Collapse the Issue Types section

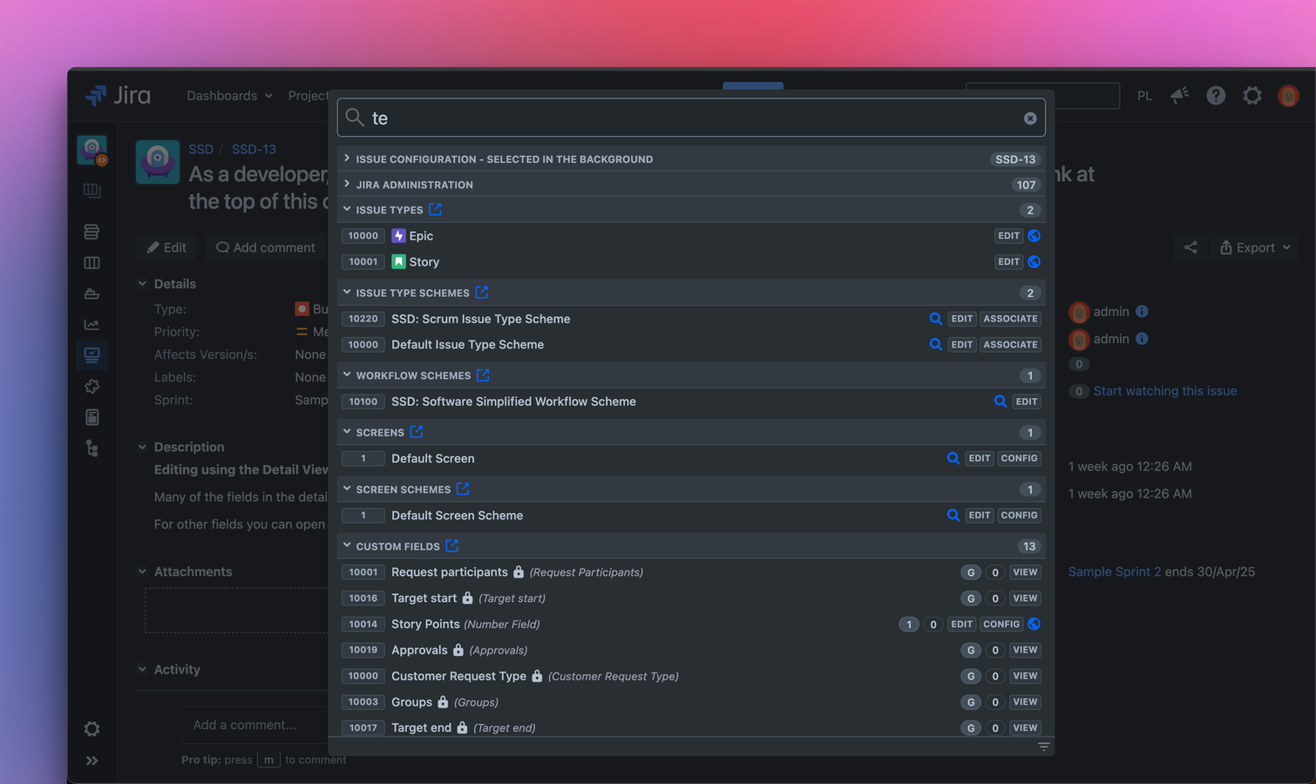347,209
